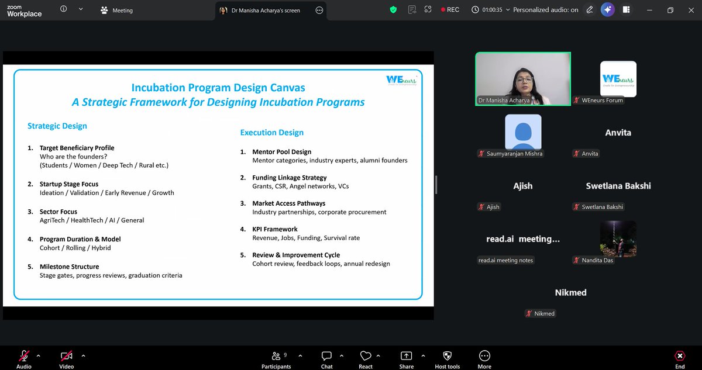Click Target Beneficiary Profile item
The height and width of the screenshot is (370, 702).
click(x=77, y=148)
